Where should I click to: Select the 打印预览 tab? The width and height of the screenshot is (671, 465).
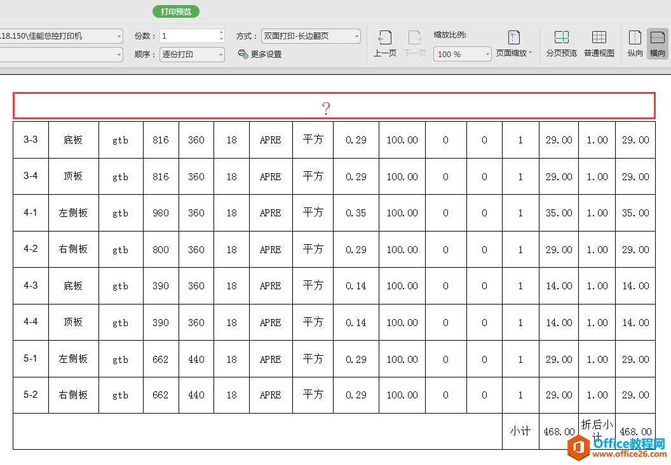[175, 11]
